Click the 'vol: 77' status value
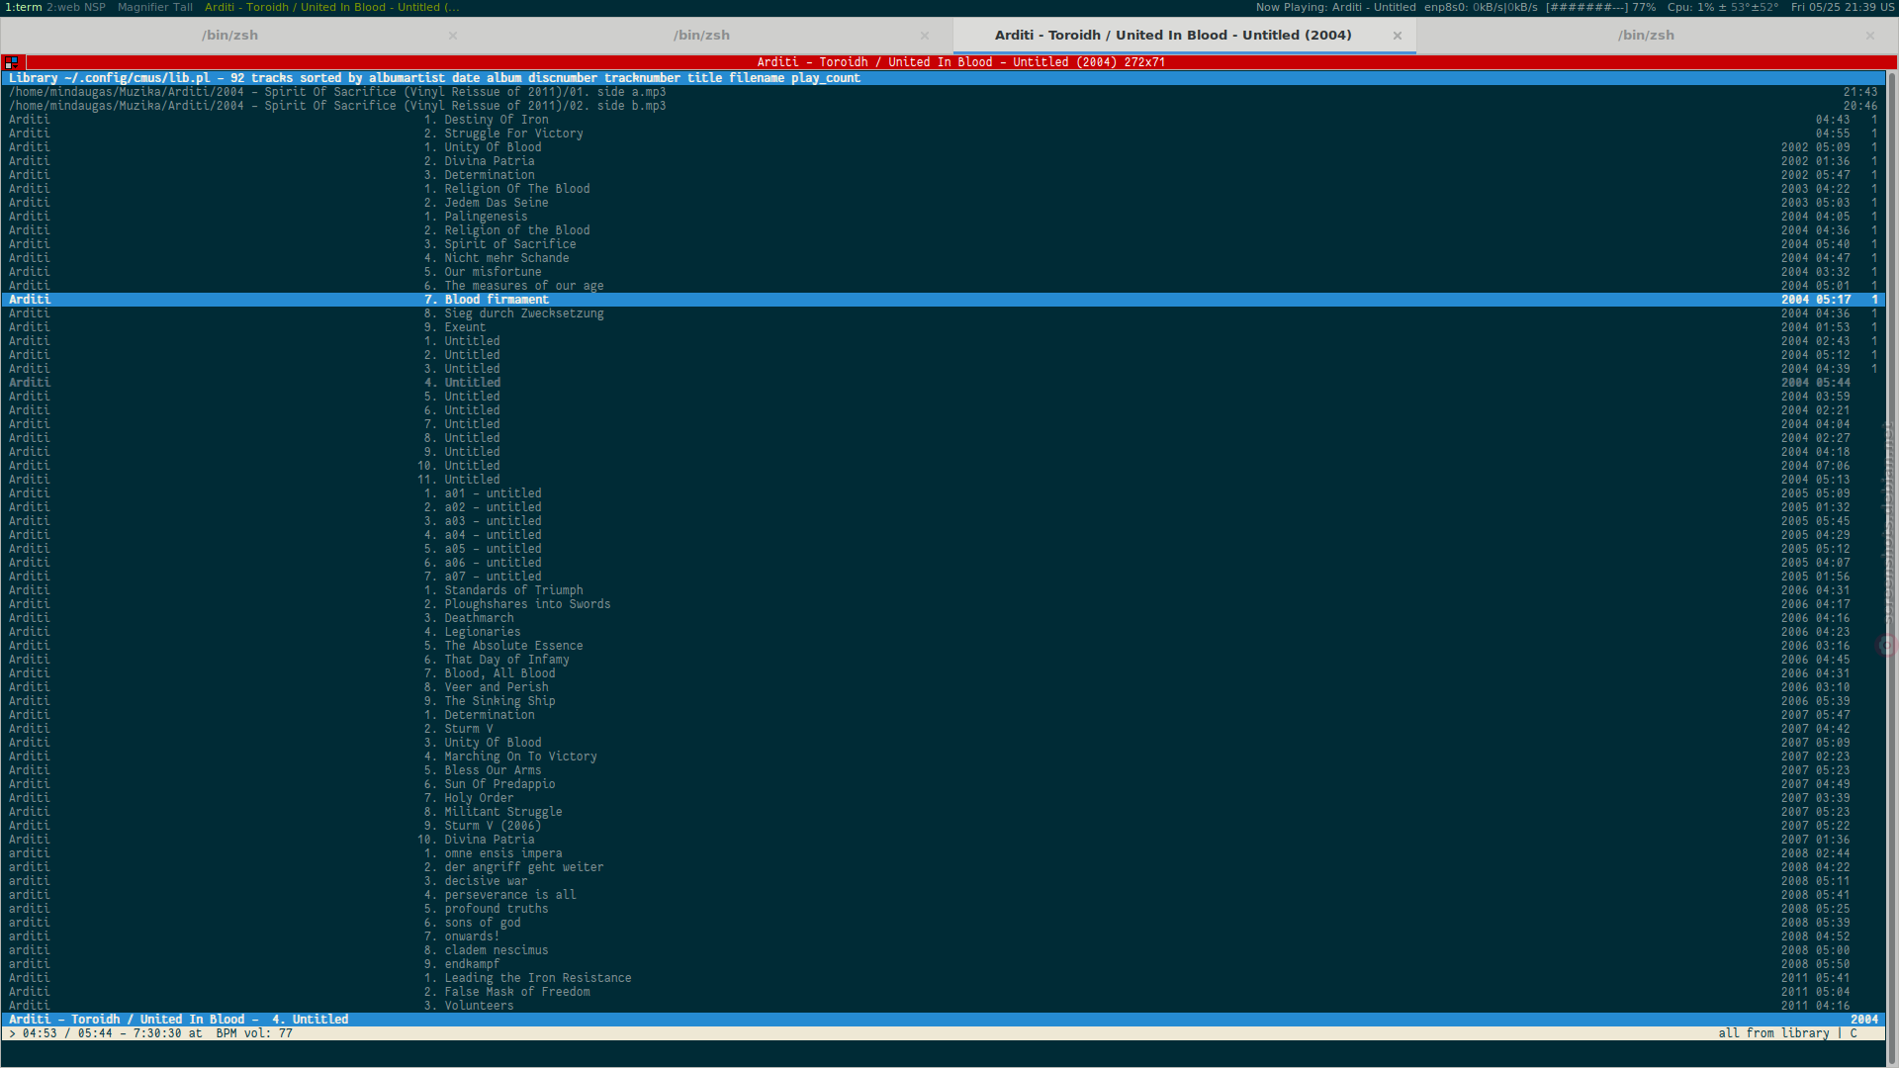 point(268,1033)
